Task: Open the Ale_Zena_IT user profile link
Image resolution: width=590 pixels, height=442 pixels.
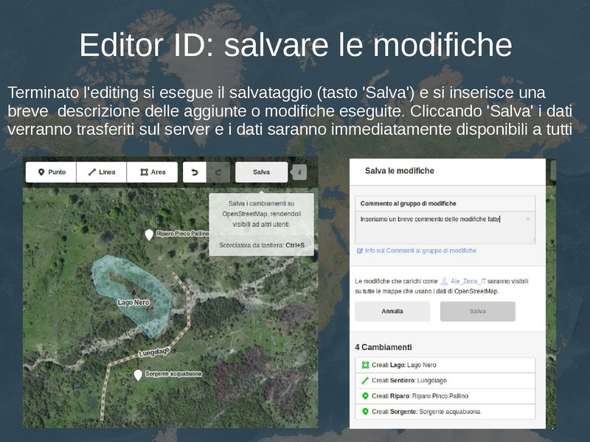Action: pos(468,281)
